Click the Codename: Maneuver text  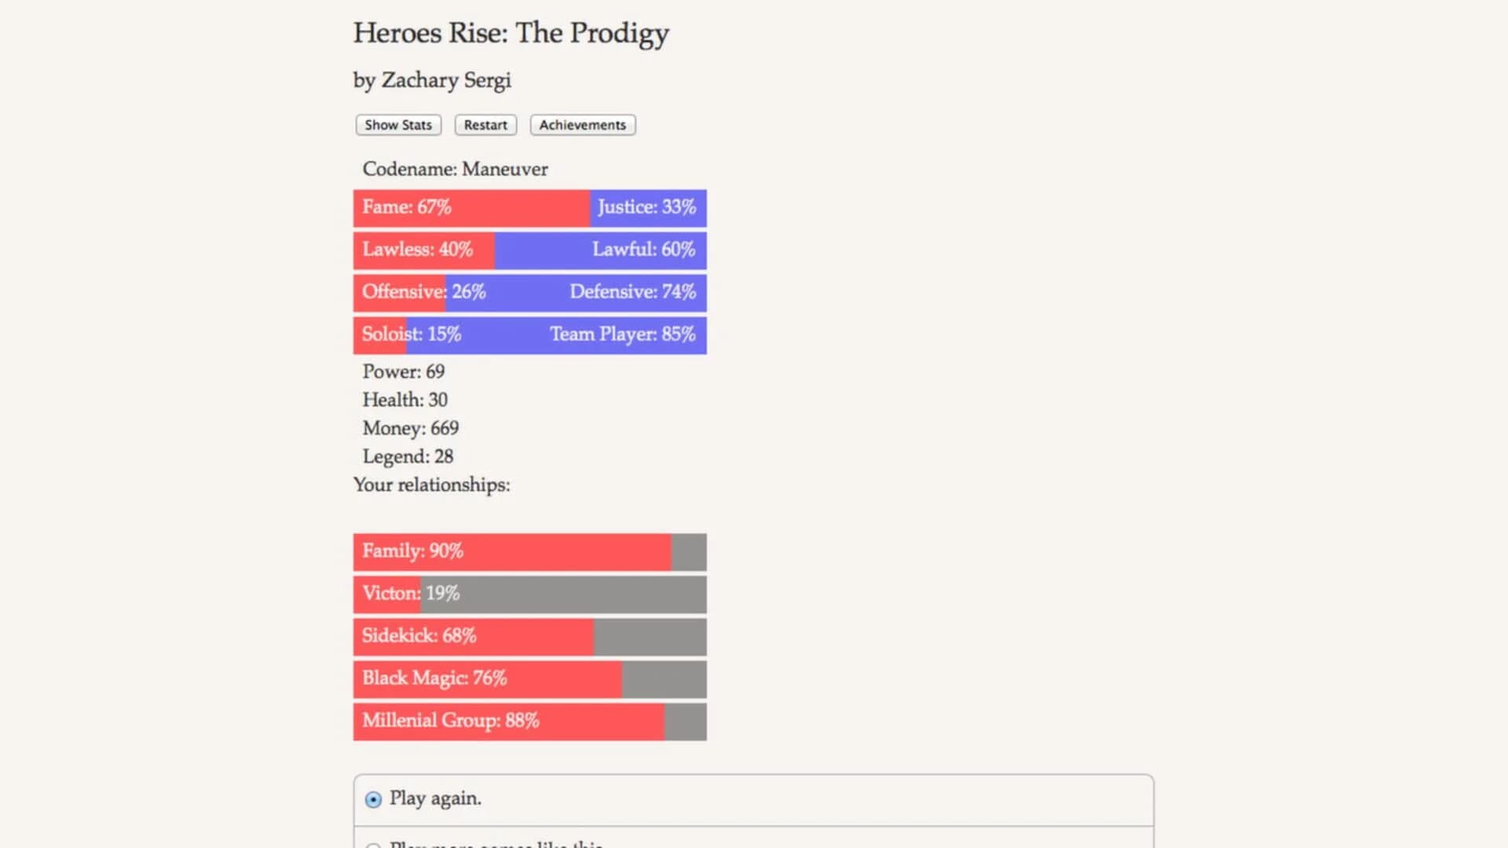click(x=456, y=169)
